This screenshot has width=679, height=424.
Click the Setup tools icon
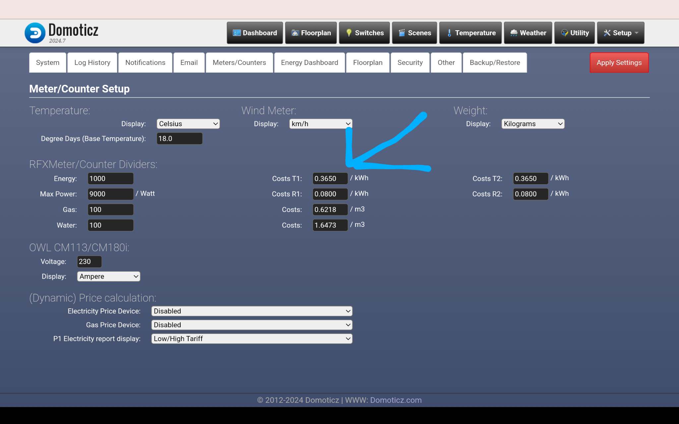607,33
